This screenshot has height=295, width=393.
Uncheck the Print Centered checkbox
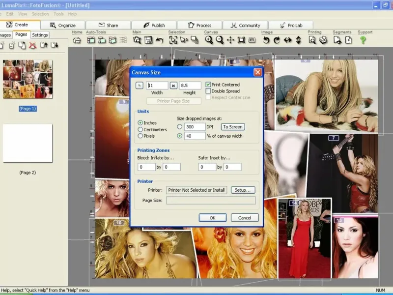pyautogui.click(x=208, y=85)
